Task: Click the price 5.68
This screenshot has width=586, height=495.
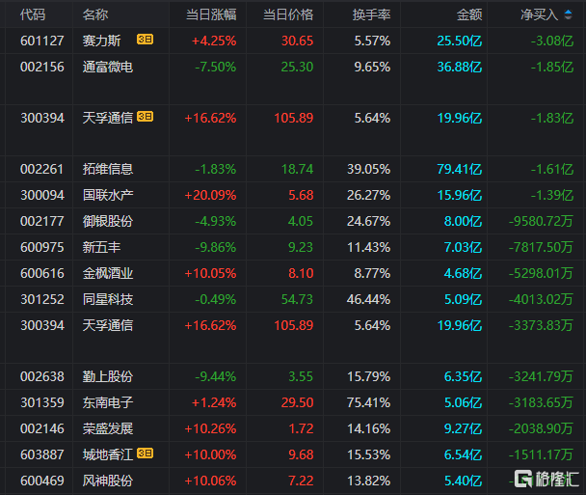Action: pyautogui.click(x=301, y=195)
